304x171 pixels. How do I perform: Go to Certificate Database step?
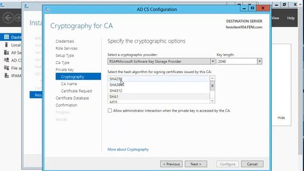[x=72, y=98]
